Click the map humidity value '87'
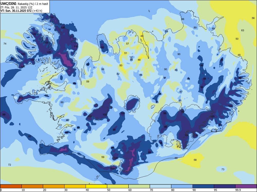 181,92
